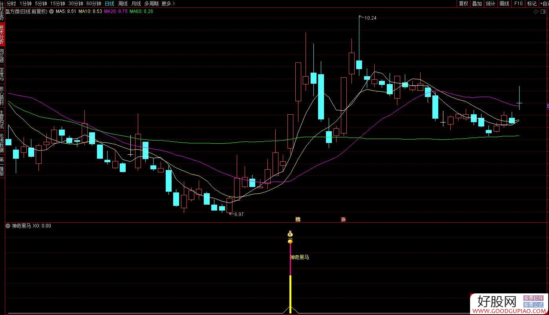Switch to the 分时 period tab
The width and height of the screenshot is (549, 315).
11,4
